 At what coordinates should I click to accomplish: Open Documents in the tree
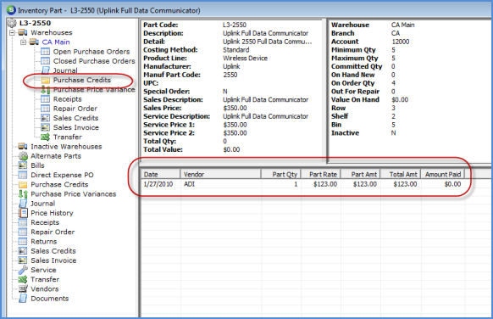(50, 299)
